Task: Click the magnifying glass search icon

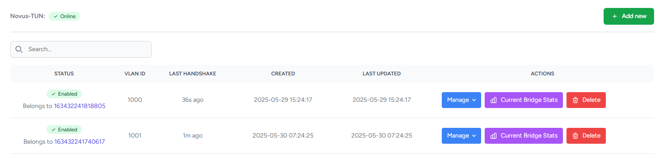Action: [19, 49]
